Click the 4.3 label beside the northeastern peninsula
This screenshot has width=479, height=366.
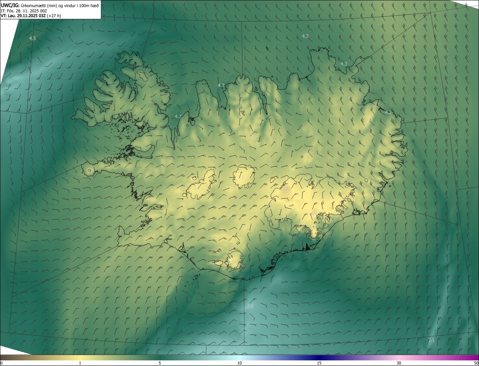point(344,64)
